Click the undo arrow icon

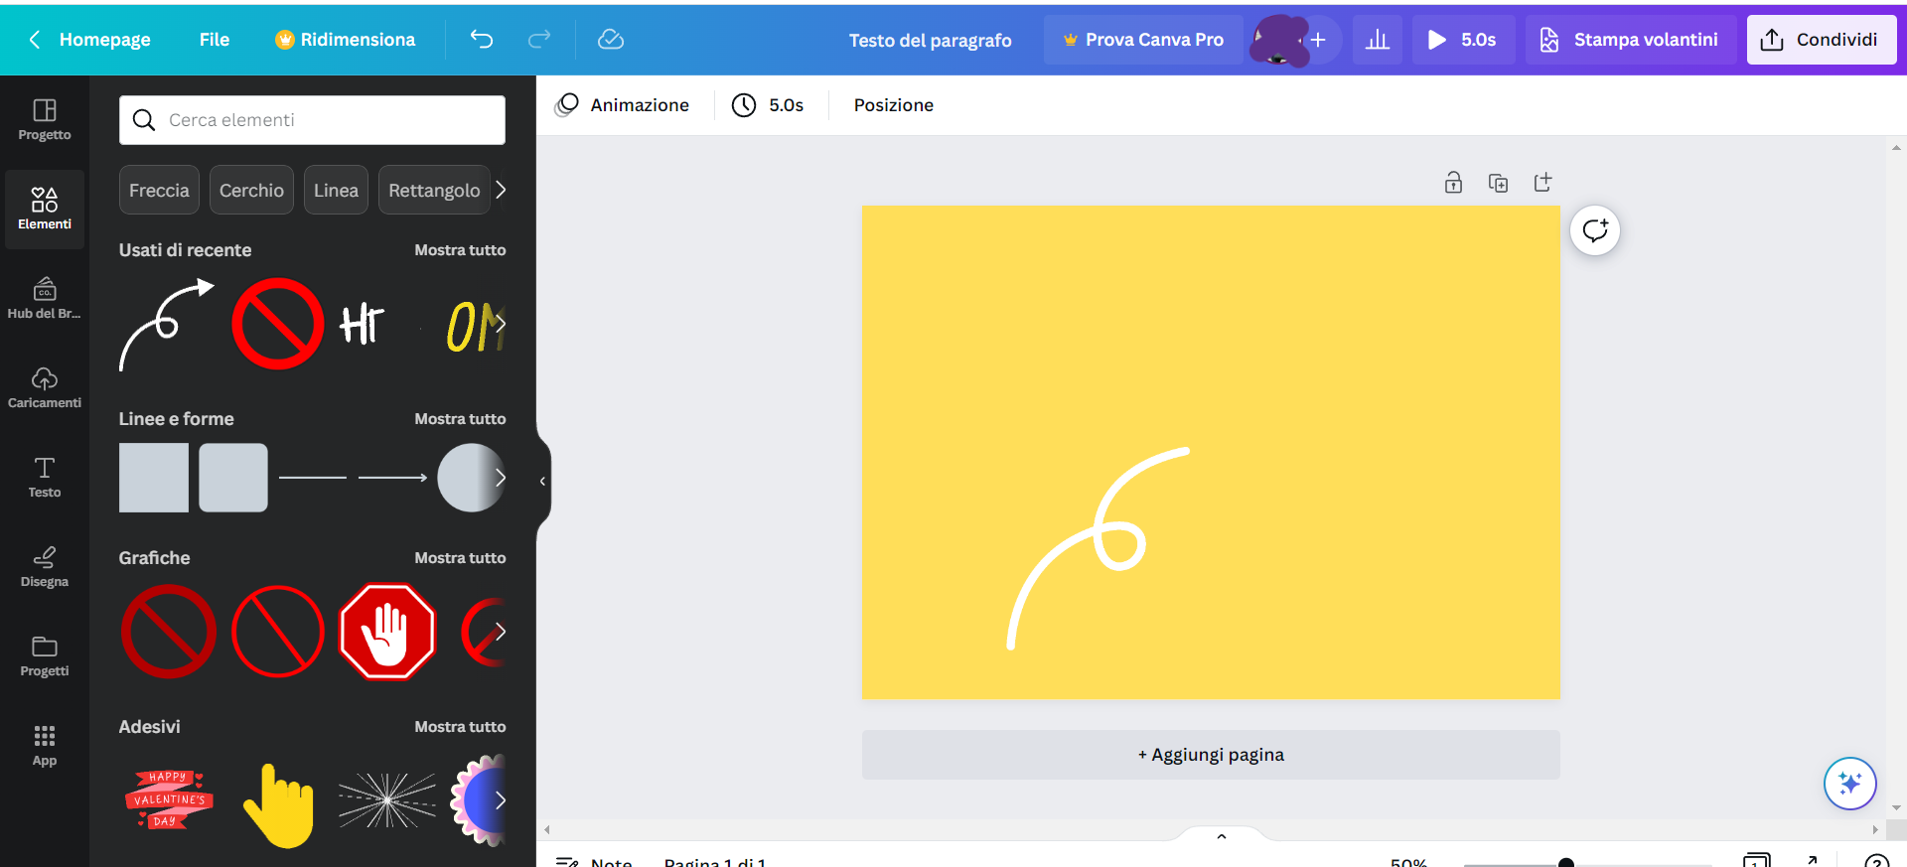tap(482, 40)
